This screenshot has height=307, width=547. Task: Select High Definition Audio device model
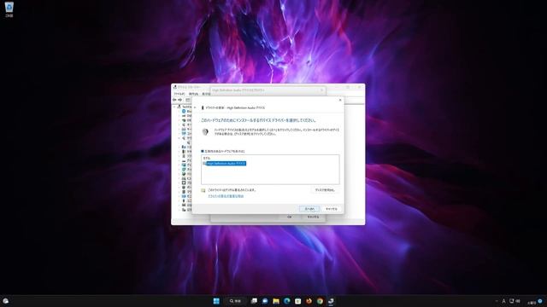(x=226, y=163)
